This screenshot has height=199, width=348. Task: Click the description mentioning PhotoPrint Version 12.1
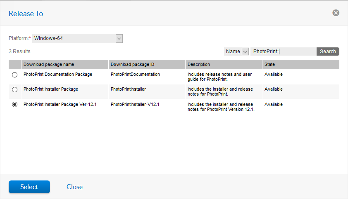(x=221, y=107)
